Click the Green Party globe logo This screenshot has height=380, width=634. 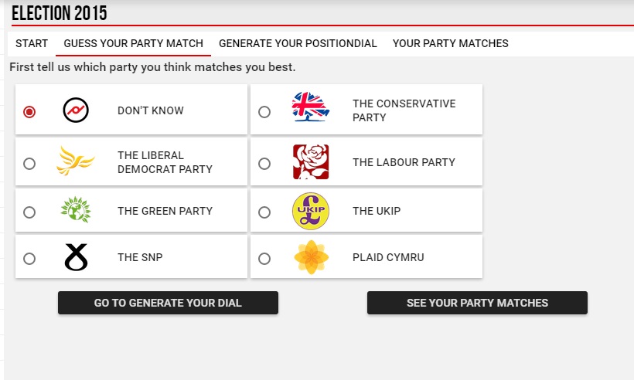(x=76, y=209)
